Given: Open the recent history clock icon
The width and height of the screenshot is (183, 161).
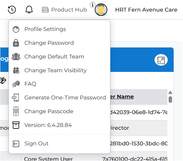Looking at the screenshot, I should click(x=12, y=10).
